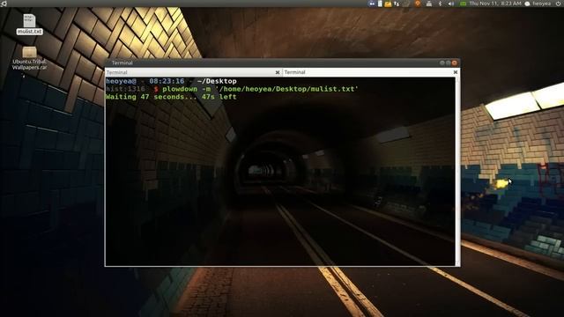Viewport: 564px width, 317px height.
Task: Close the Terminal window with orange button
Action: pyautogui.click(x=455, y=63)
